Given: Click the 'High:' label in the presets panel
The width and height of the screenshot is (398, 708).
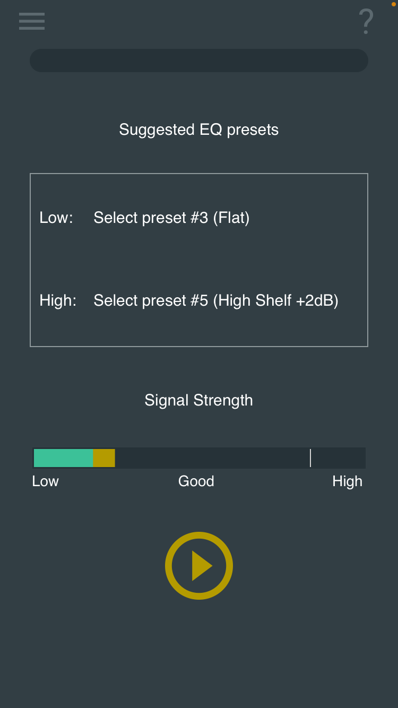Looking at the screenshot, I should coord(57,300).
